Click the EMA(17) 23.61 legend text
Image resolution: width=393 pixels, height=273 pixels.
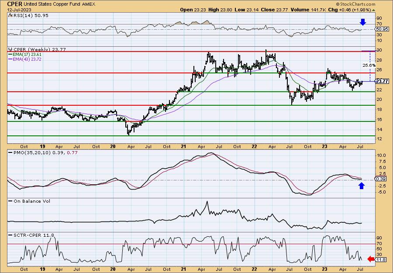pyautogui.click(x=28, y=55)
